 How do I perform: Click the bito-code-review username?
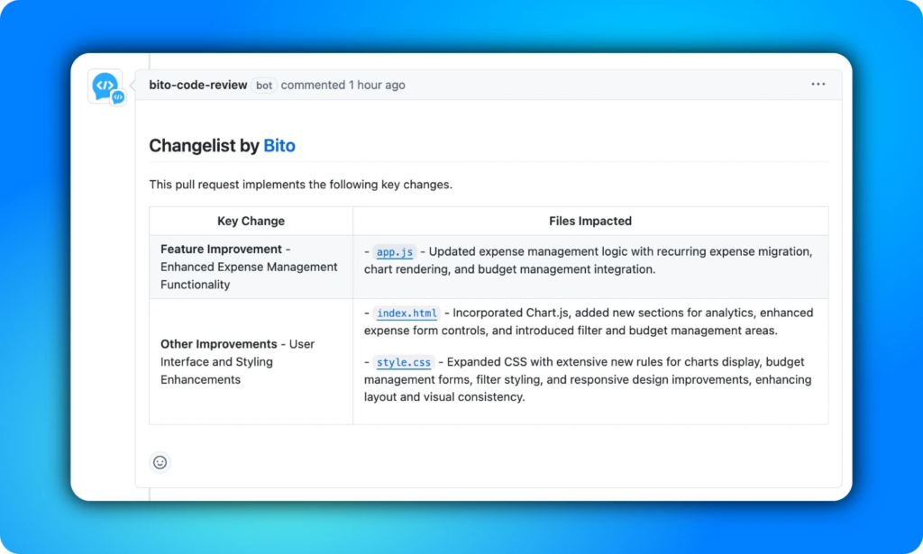click(x=197, y=85)
